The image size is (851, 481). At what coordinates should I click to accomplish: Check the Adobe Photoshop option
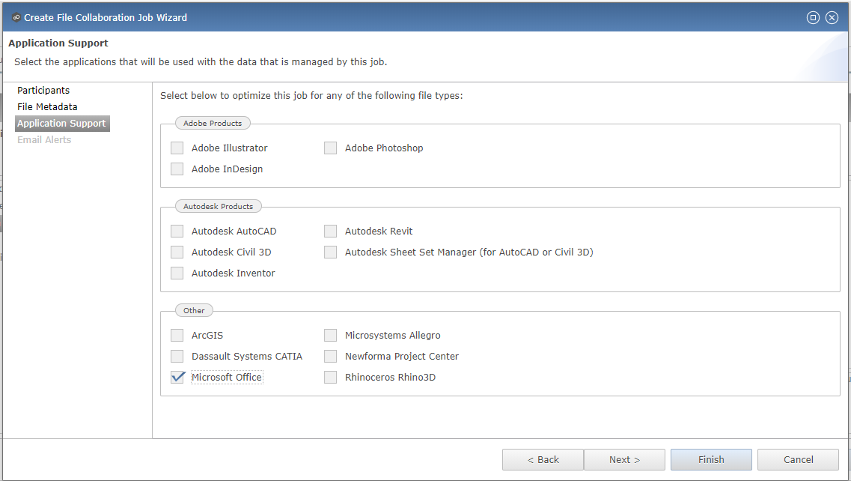coord(331,148)
